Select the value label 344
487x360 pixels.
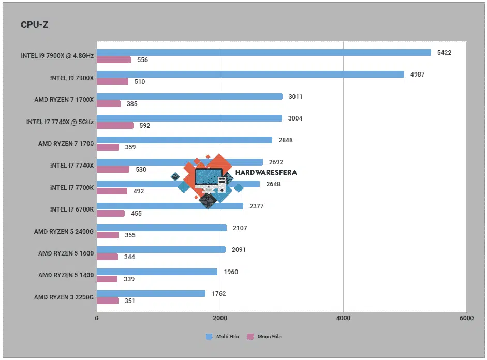[129, 257]
